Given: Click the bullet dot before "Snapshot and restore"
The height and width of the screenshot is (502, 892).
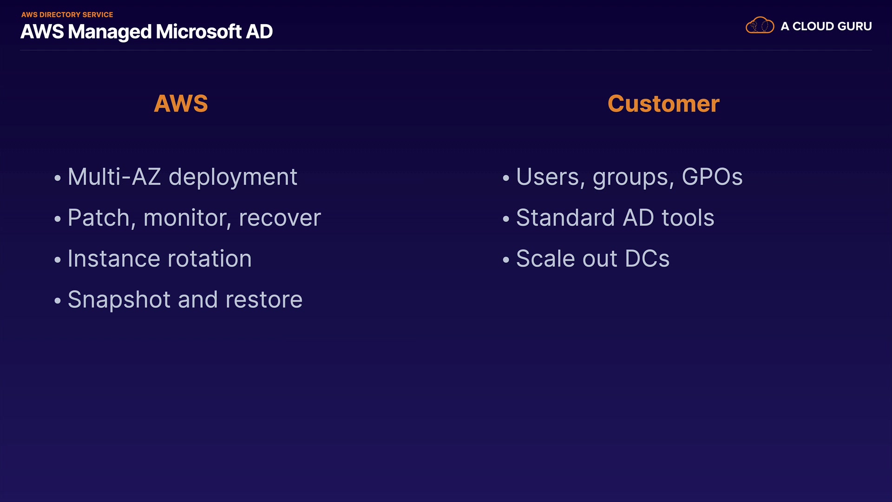Looking at the screenshot, I should pos(58,301).
